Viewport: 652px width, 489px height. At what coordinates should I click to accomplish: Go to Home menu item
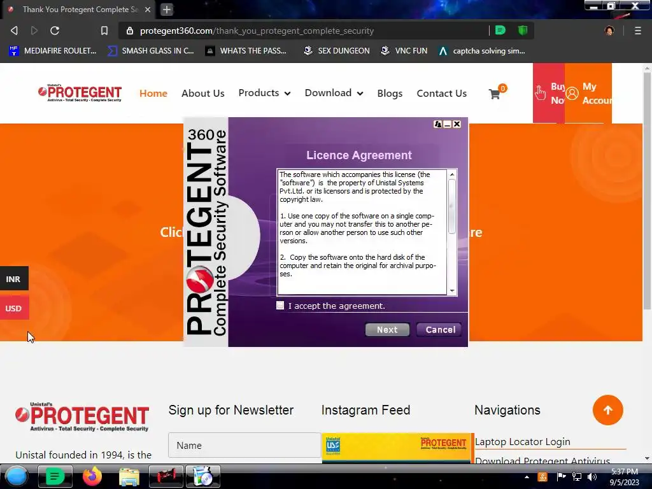coord(153,93)
